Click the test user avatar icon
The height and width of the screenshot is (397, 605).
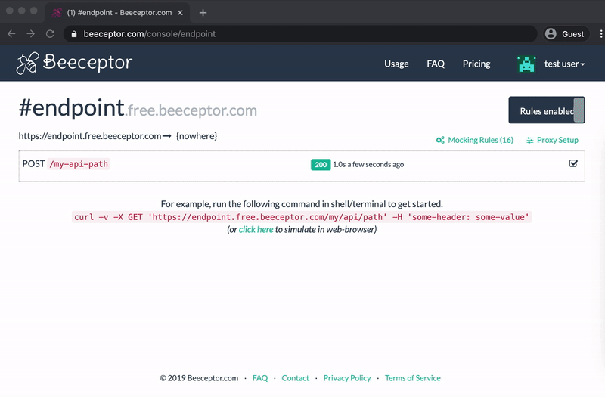coord(526,64)
